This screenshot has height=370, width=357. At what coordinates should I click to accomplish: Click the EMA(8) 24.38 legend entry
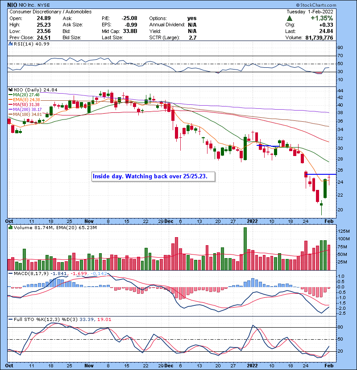[x=24, y=99]
